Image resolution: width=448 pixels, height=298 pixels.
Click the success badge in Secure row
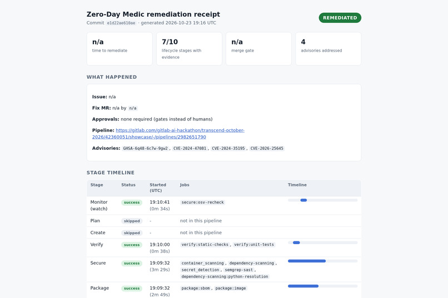(132, 263)
